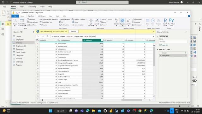Dismiss the yellow preview warning bar
Image resolution: width=202 pixels, height=114 pixels.
(154, 31)
